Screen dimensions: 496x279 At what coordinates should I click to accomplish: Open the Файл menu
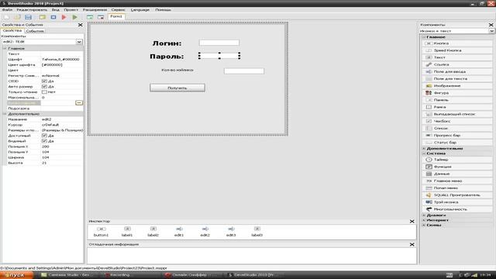coord(7,10)
